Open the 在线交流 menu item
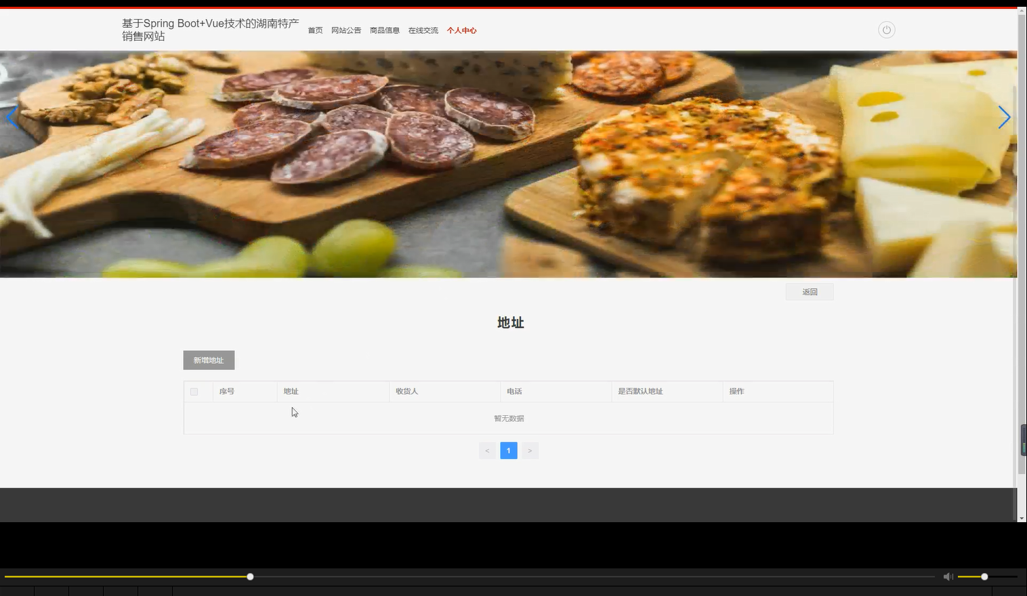 click(x=423, y=30)
